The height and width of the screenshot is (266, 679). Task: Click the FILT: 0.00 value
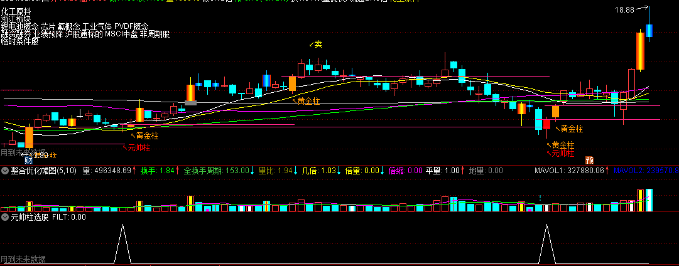[69, 216]
